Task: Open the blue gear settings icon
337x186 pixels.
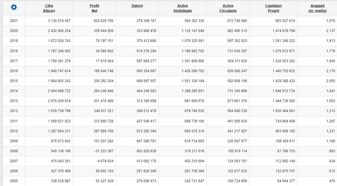Action: 14,7
